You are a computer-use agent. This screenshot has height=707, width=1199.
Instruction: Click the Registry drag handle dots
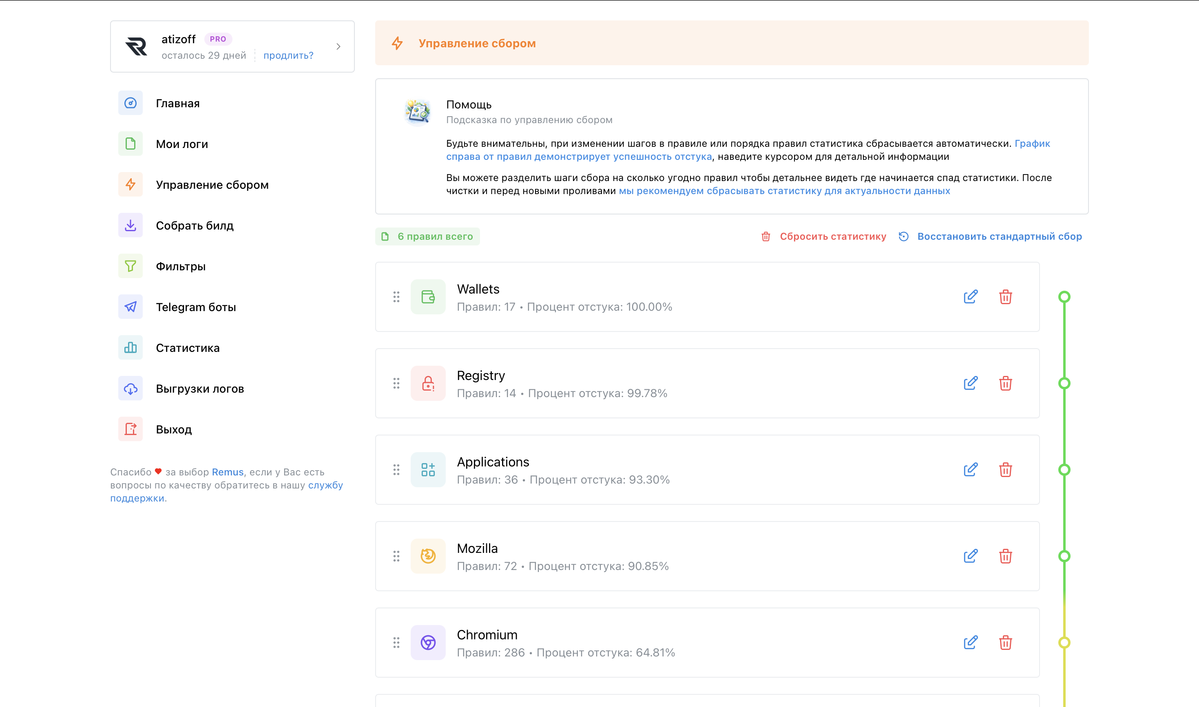[396, 384]
